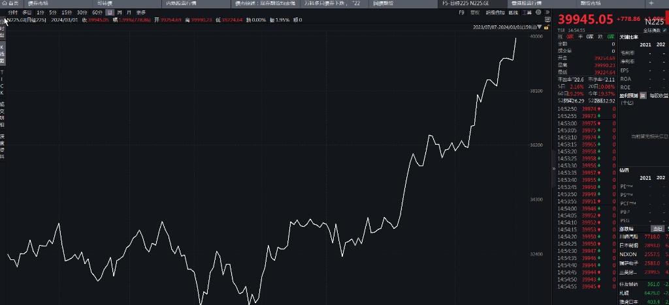Viewport: 669px width, 305px height.
Task: Click the 工具 toolbar button
Action: [527, 12]
